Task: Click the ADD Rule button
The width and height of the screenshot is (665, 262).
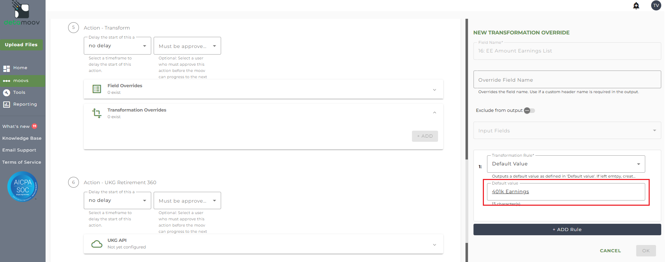Action: (x=567, y=229)
